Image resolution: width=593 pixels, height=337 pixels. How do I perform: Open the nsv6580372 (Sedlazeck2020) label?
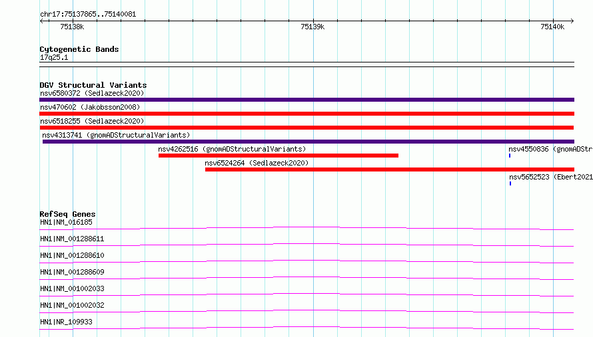[x=92, y=93]
